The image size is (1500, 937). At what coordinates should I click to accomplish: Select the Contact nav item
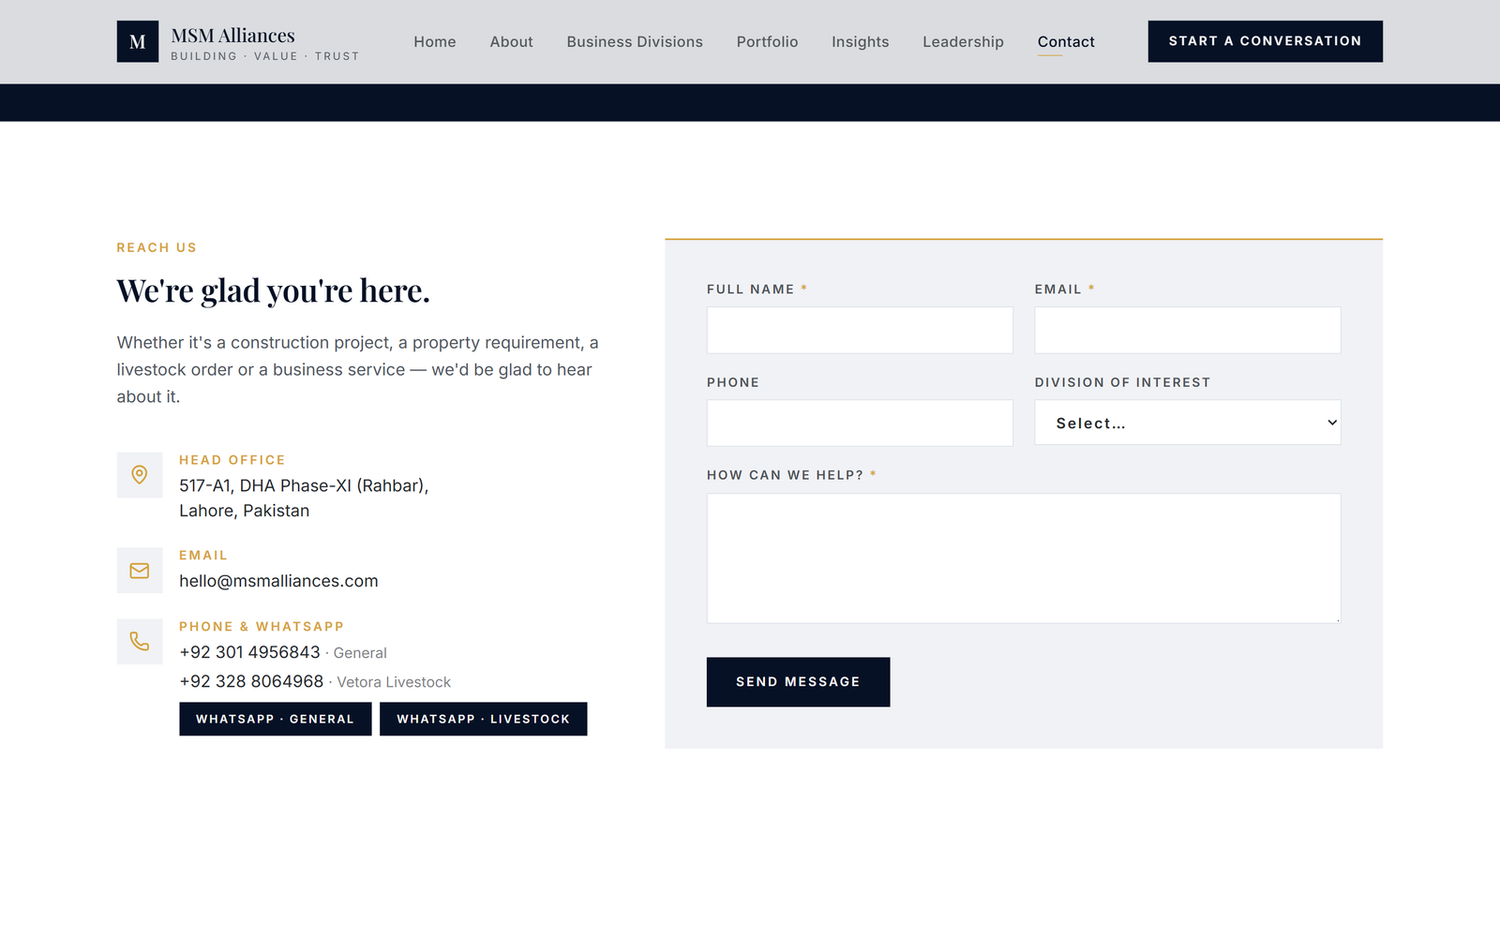1066,42
